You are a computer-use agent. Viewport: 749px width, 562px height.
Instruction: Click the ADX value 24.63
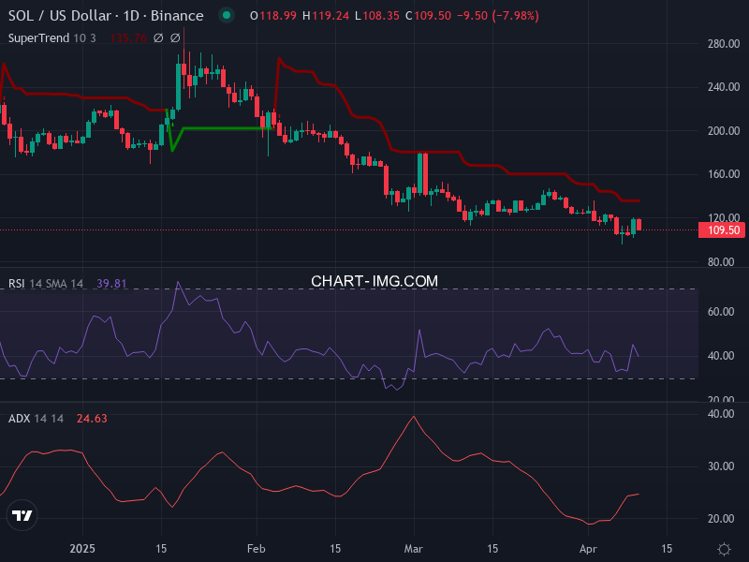tap(92, 419)
